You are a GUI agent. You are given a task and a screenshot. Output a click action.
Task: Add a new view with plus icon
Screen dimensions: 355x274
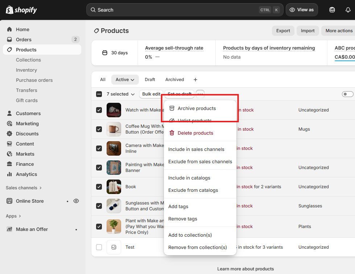pyautogui.click(x=195, y=80)
